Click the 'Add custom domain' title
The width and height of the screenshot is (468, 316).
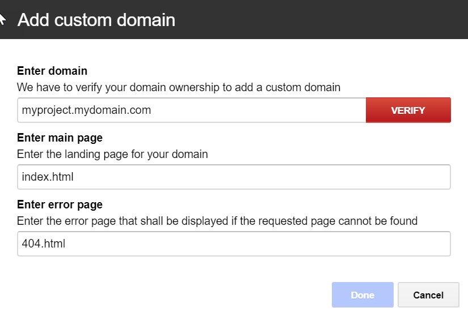(x=96, y=20)
